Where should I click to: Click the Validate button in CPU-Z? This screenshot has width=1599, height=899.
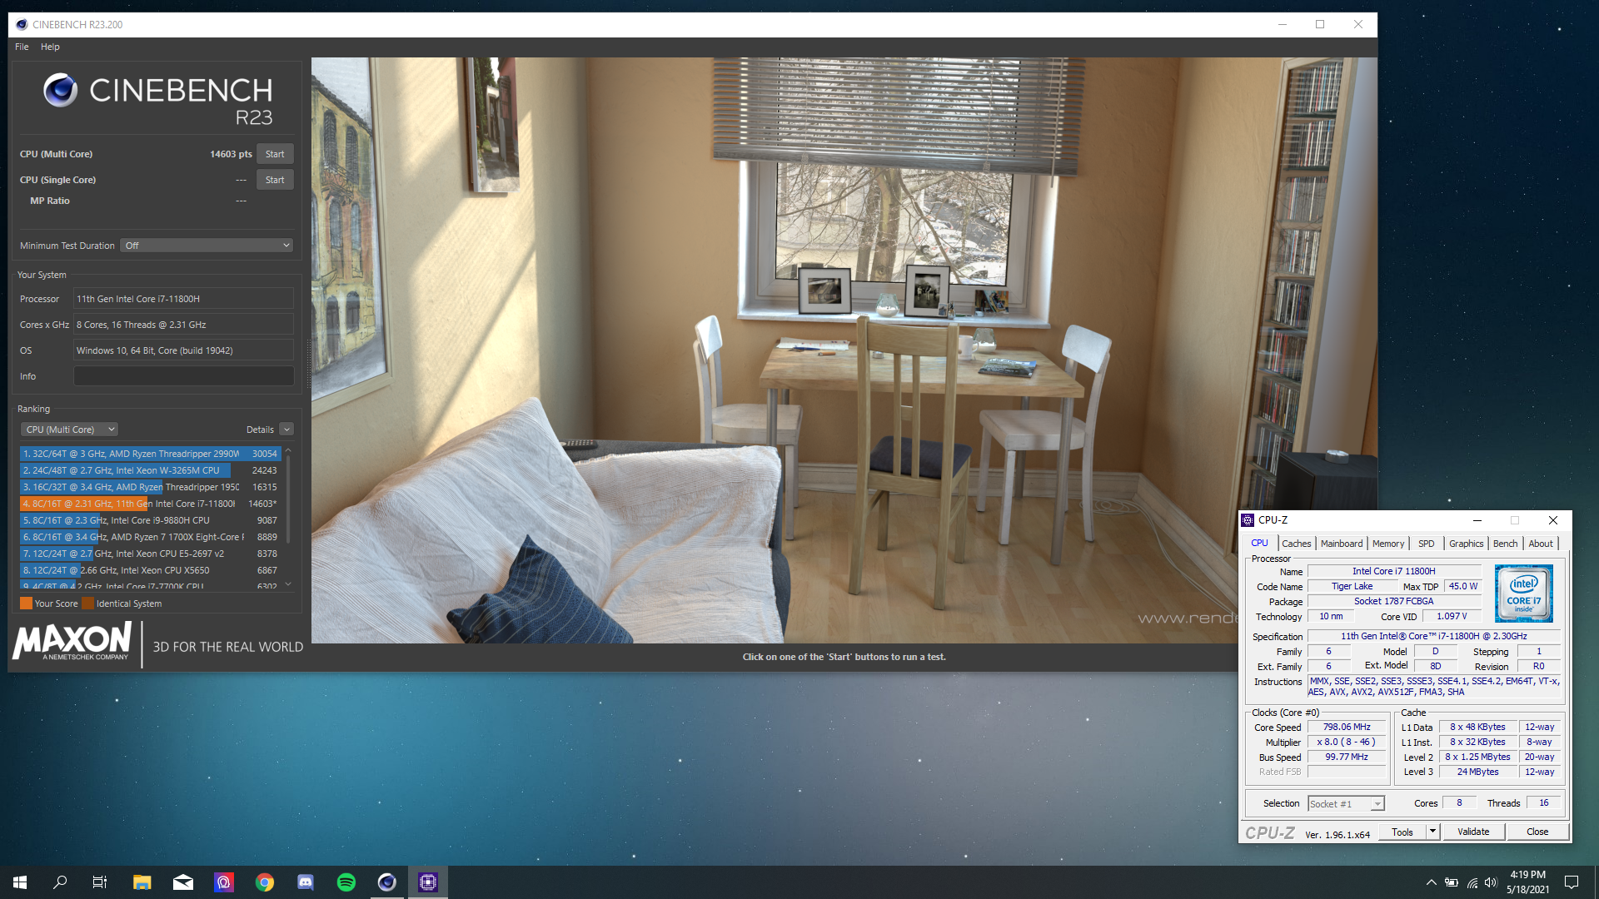pos(1472,832)
